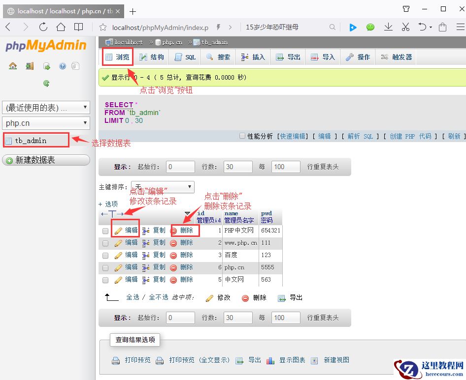Click the browser refresh icon
The height and width of the screenshot is (380, 466).
[43, 27]
